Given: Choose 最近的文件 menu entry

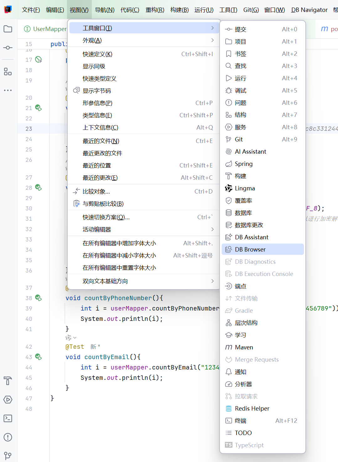Looking at the screenshot, I should point(144,141).
